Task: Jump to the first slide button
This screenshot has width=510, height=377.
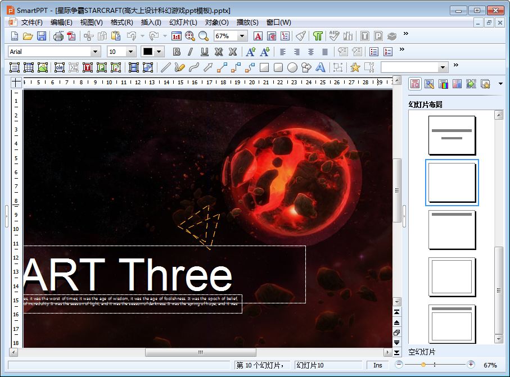Action: (397, 312)
